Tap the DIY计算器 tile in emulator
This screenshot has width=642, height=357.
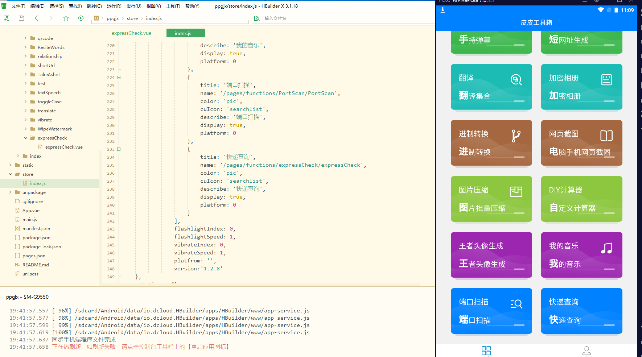582,199
